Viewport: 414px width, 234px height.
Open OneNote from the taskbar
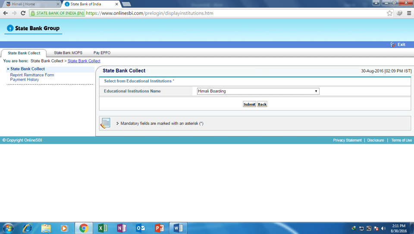click(x=122, y=228)
